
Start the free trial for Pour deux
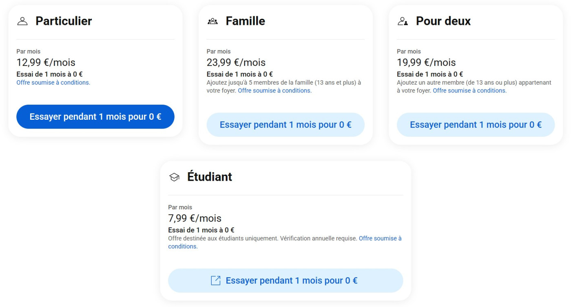coord(476,125)
